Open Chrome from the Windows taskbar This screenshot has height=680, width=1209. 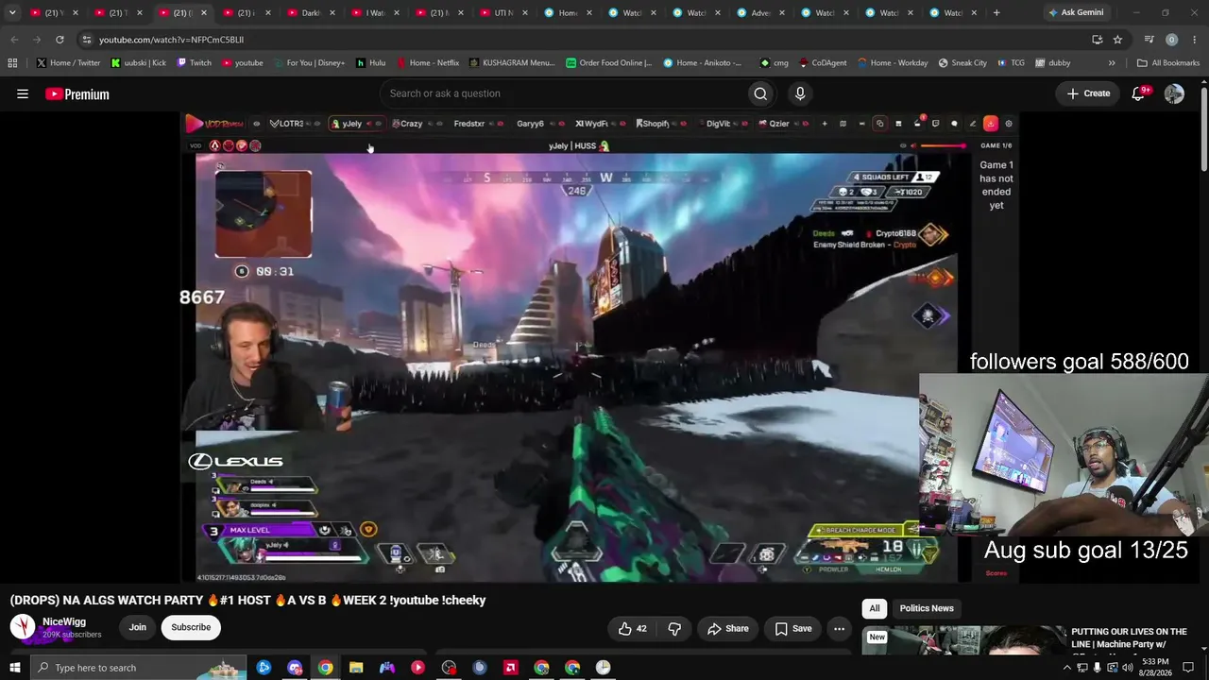325,668
